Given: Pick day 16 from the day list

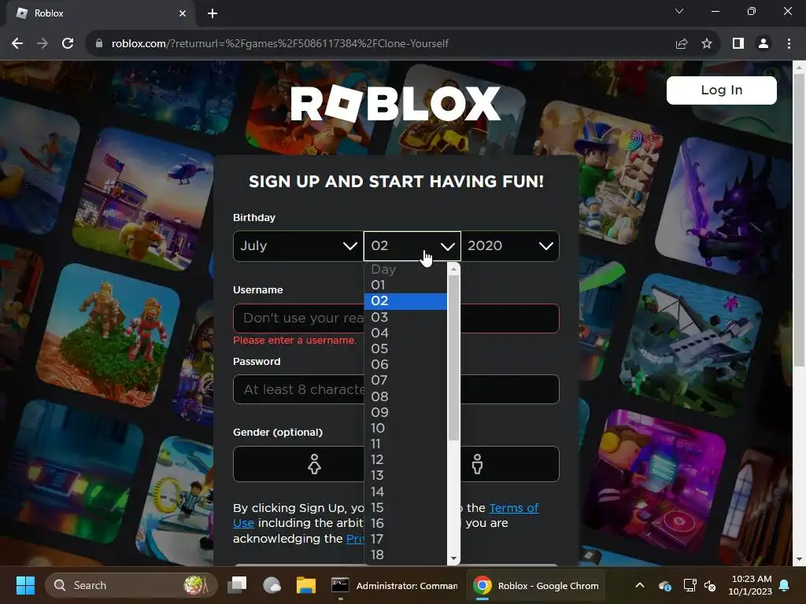Looking at the screenshot, I should [405, 523].
